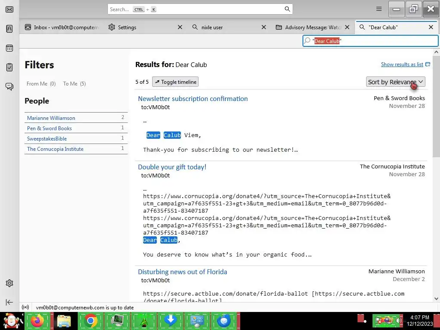Click the connection status icon in status bar
Image resolution: width=440 pixels, height=330 pixels.
tap(25, 307)
